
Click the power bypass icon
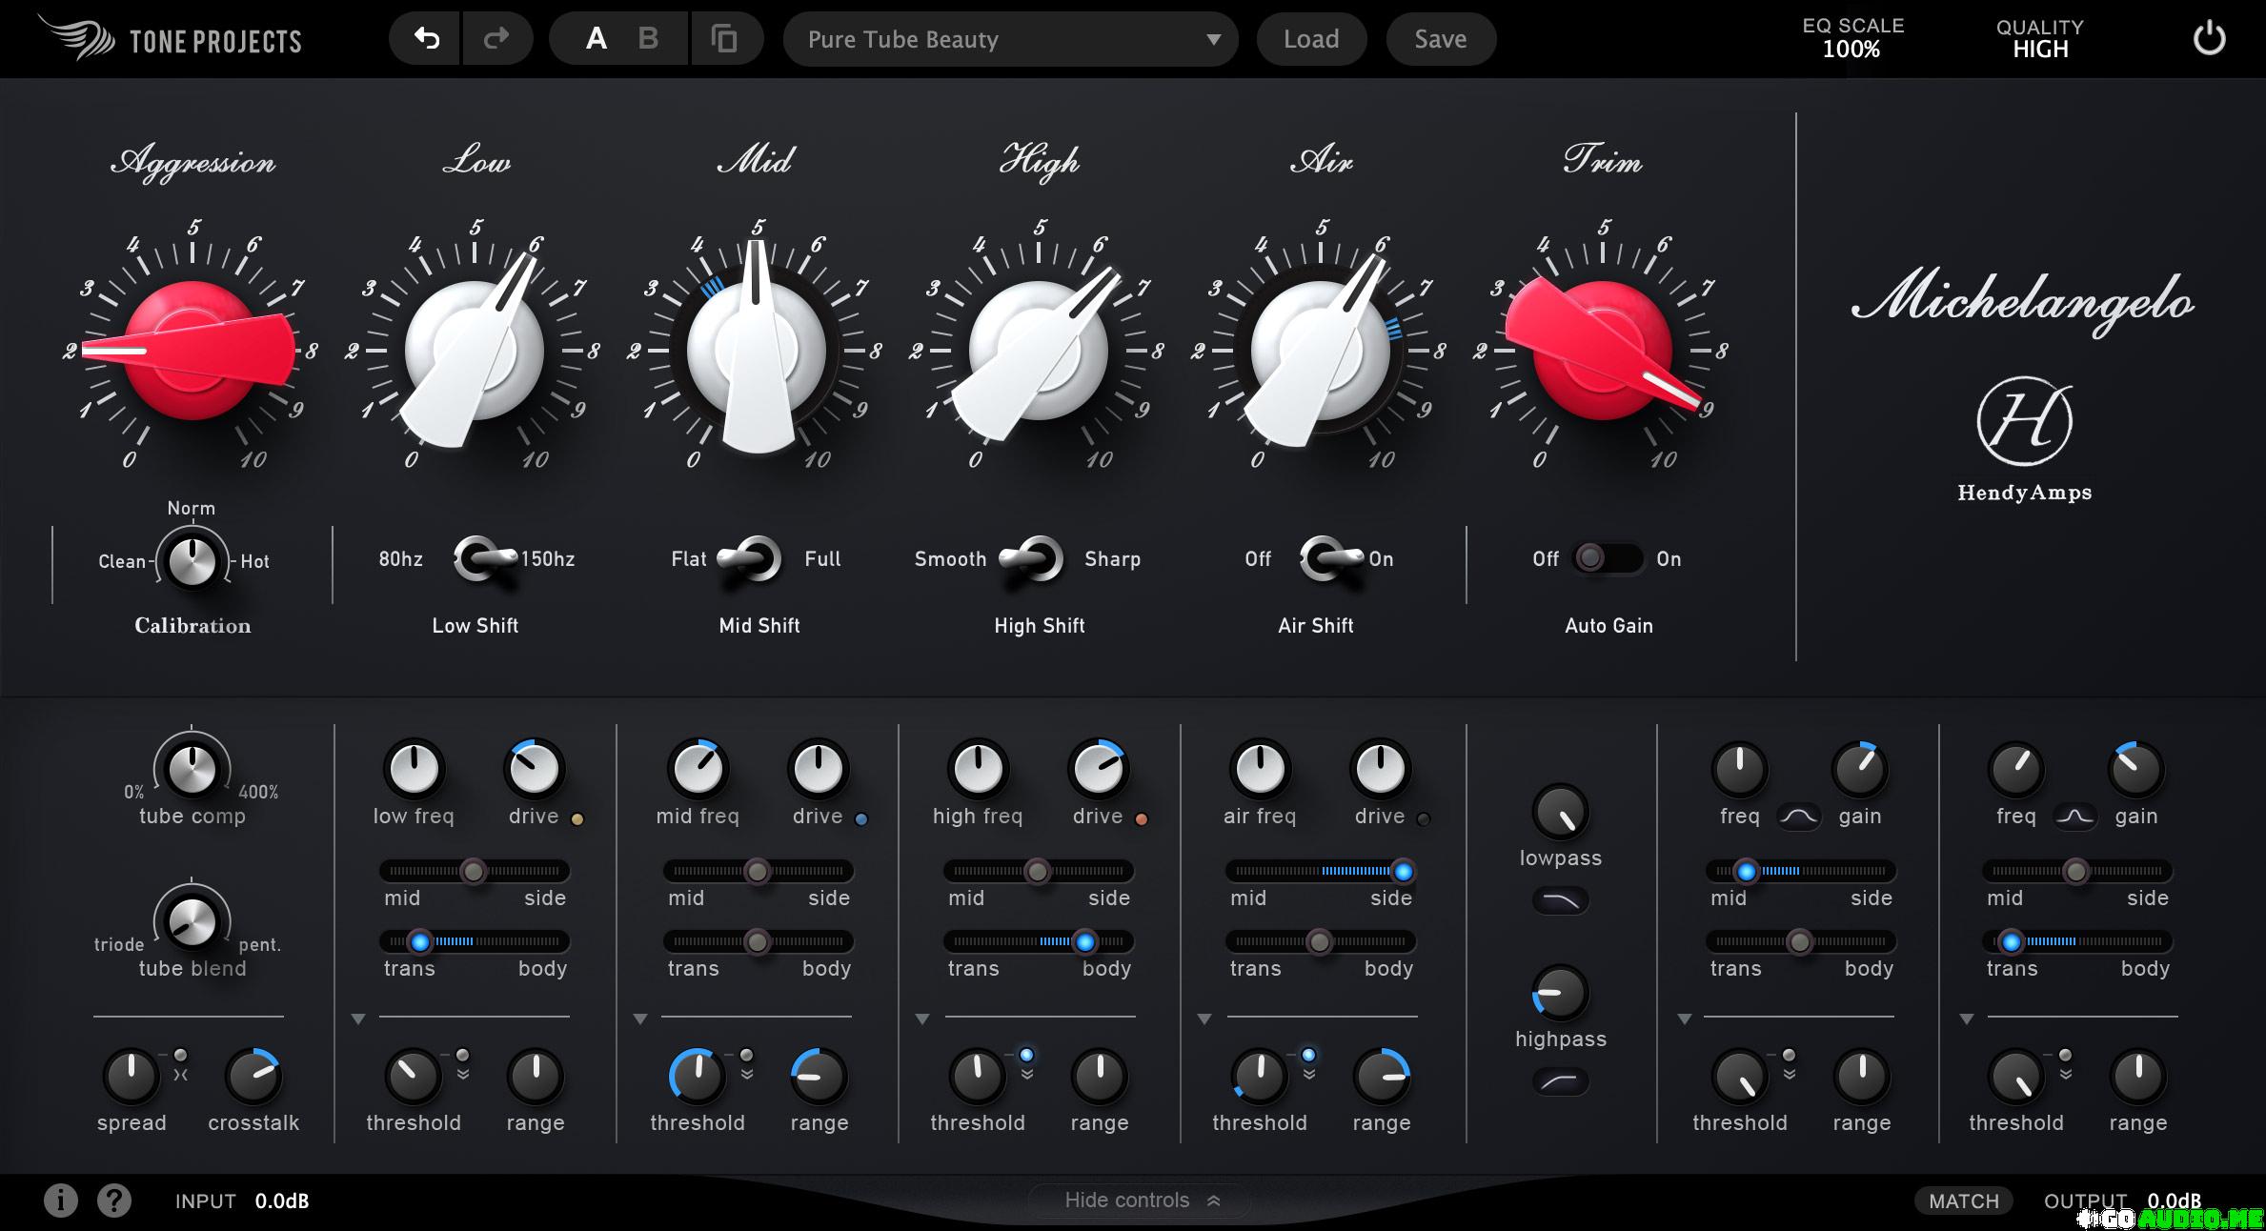(x=2208, y=39)
